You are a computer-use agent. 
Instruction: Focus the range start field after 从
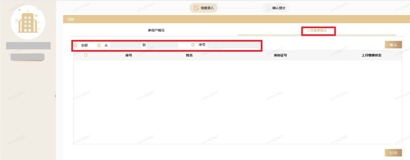[x=126, y=45]
